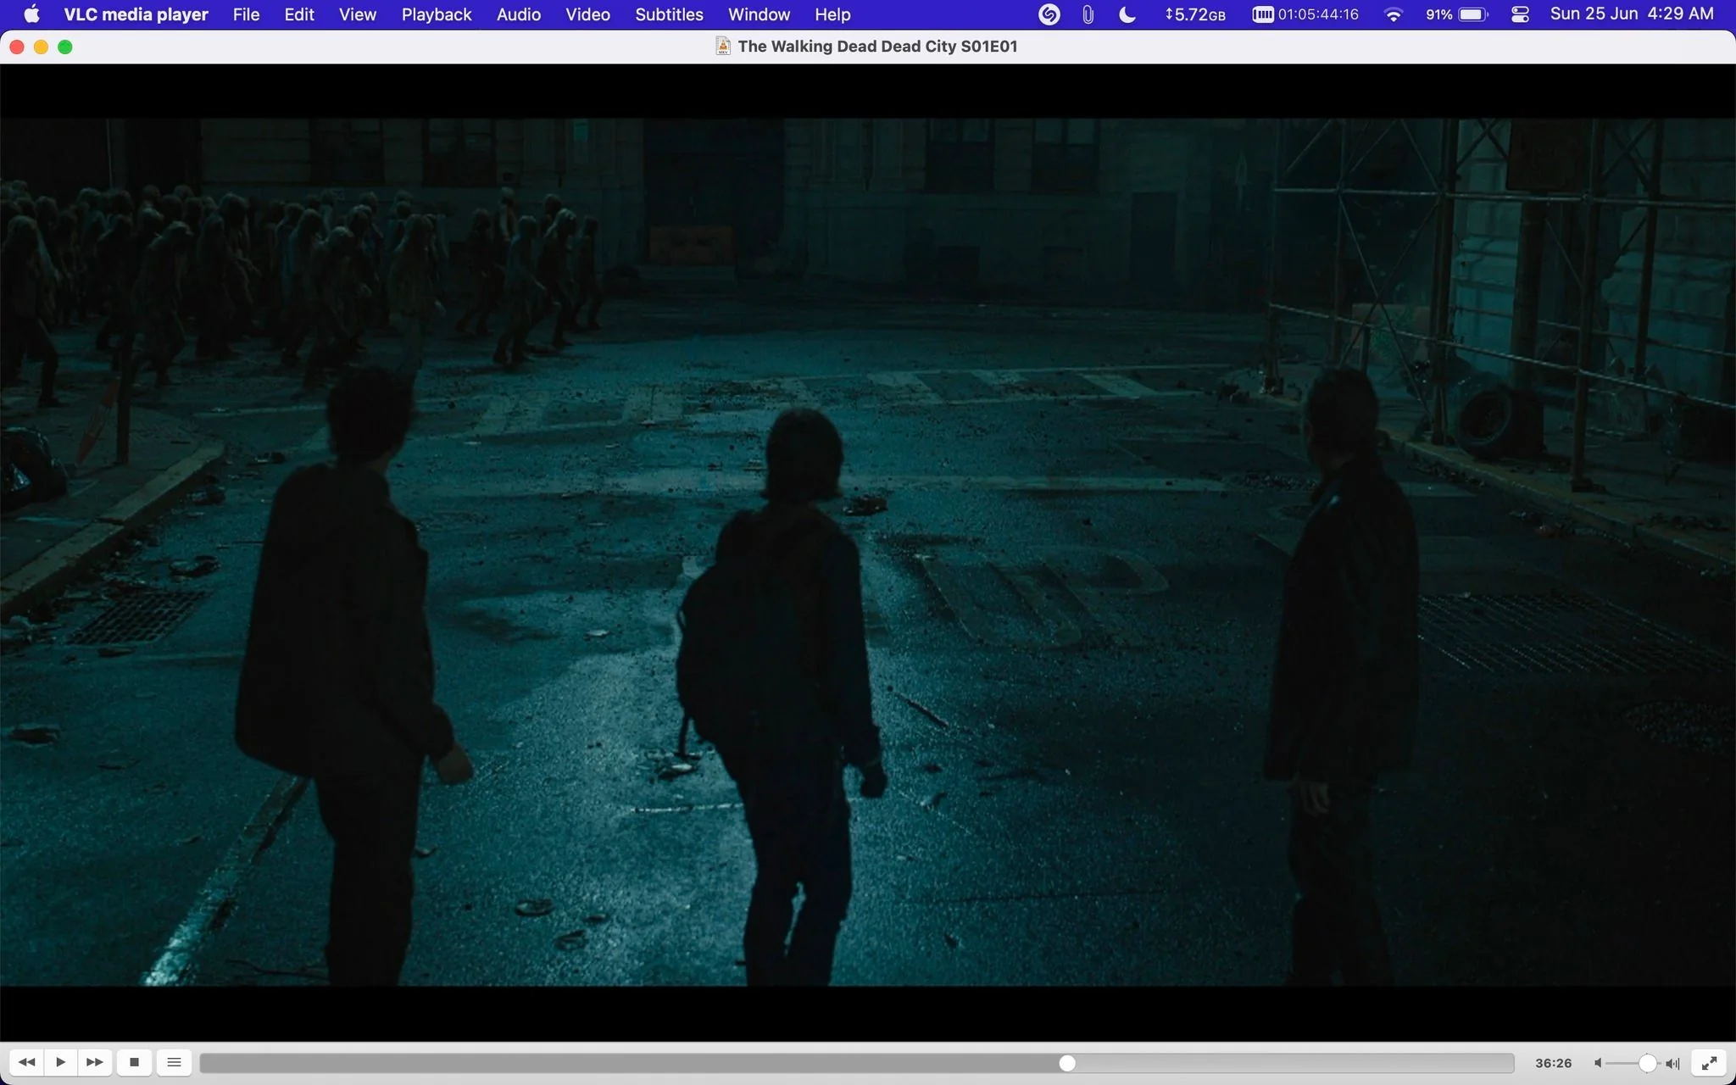Open the Apple menu
Image resolution: width=1736 pixels, height=1085 pixels.
click(31, 14)
